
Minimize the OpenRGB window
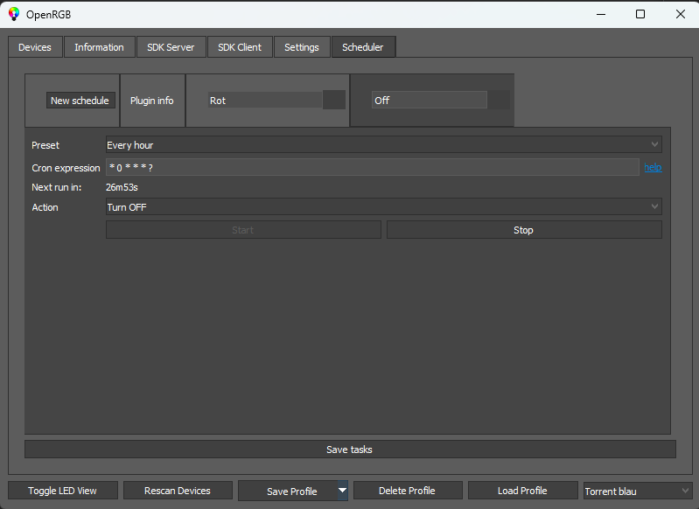601,14
